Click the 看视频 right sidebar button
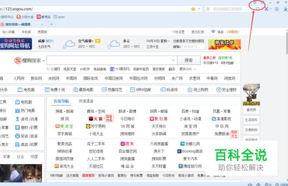The height and width of the screenshot is (186, 288). [251, 110]
